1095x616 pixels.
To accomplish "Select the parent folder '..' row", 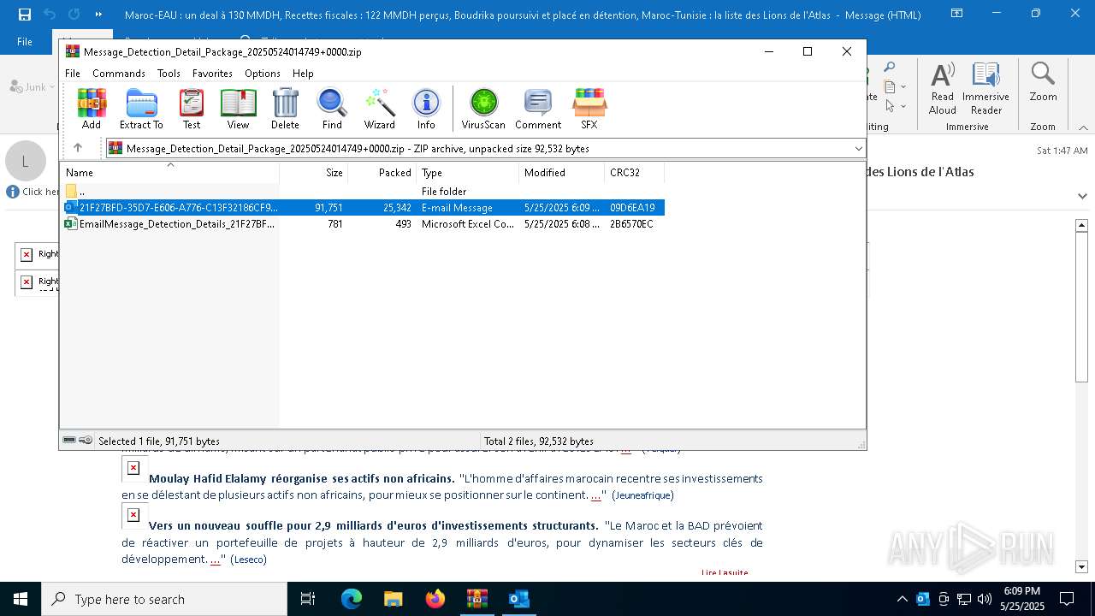I will click(363, 191).
